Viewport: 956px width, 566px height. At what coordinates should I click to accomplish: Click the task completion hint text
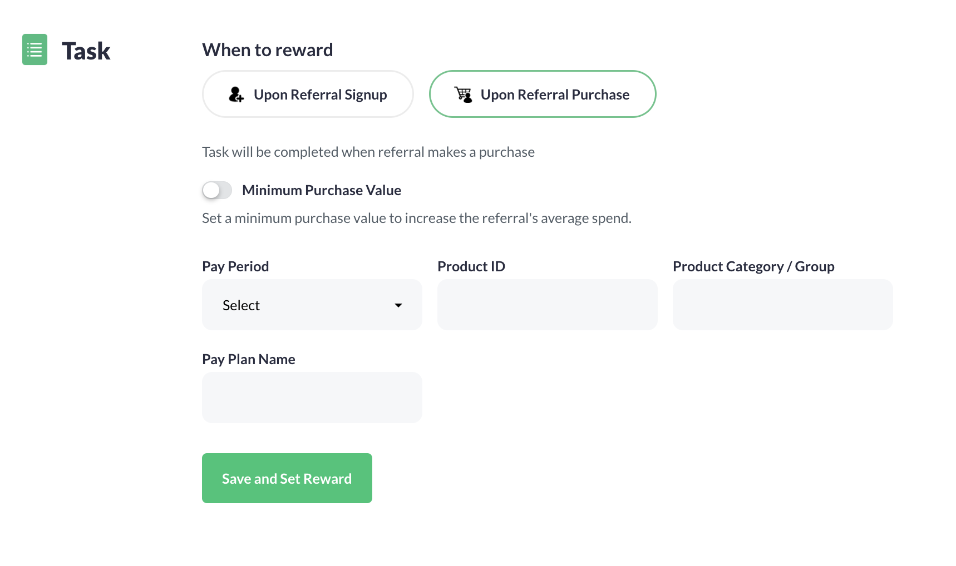[x=368, y=151]
